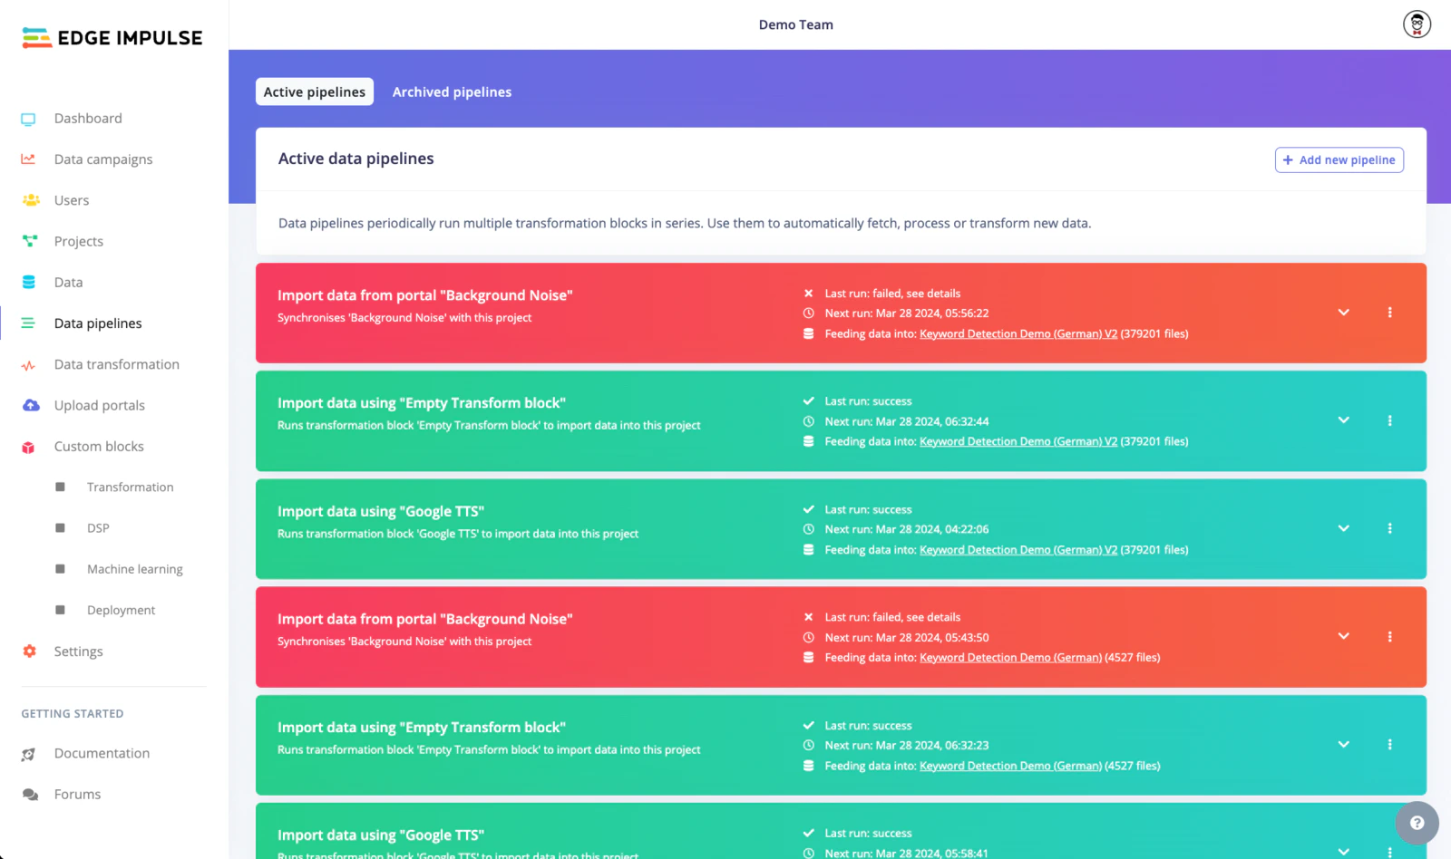Viewport: 1451px width, 859px height.
Task: Select the Data campaigns icon
Action: 28,159
